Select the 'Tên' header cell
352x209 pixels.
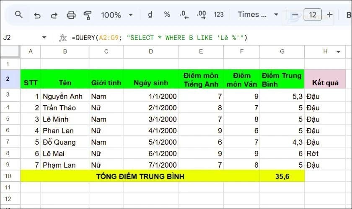(x=65, y=79)
